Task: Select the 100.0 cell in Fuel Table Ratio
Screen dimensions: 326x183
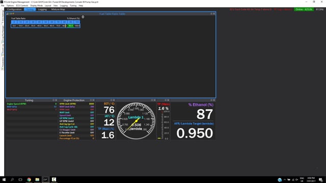Action: (77, 26)
